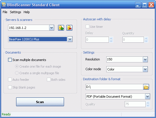This screenshot has height=118, width=156.
Task: Select Create one file for each image
Action: pos(17,66)
